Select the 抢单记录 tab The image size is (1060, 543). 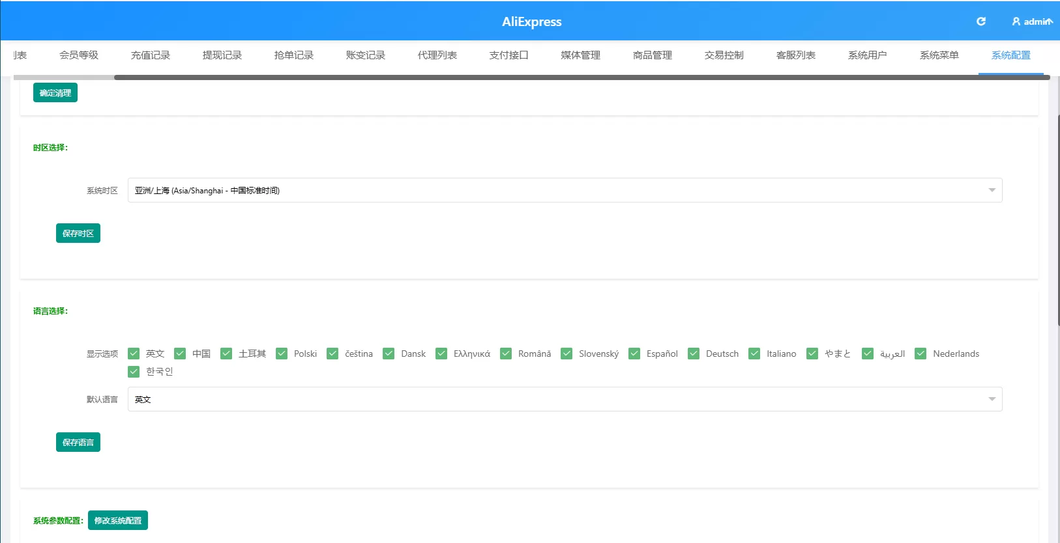coord(294,55)
